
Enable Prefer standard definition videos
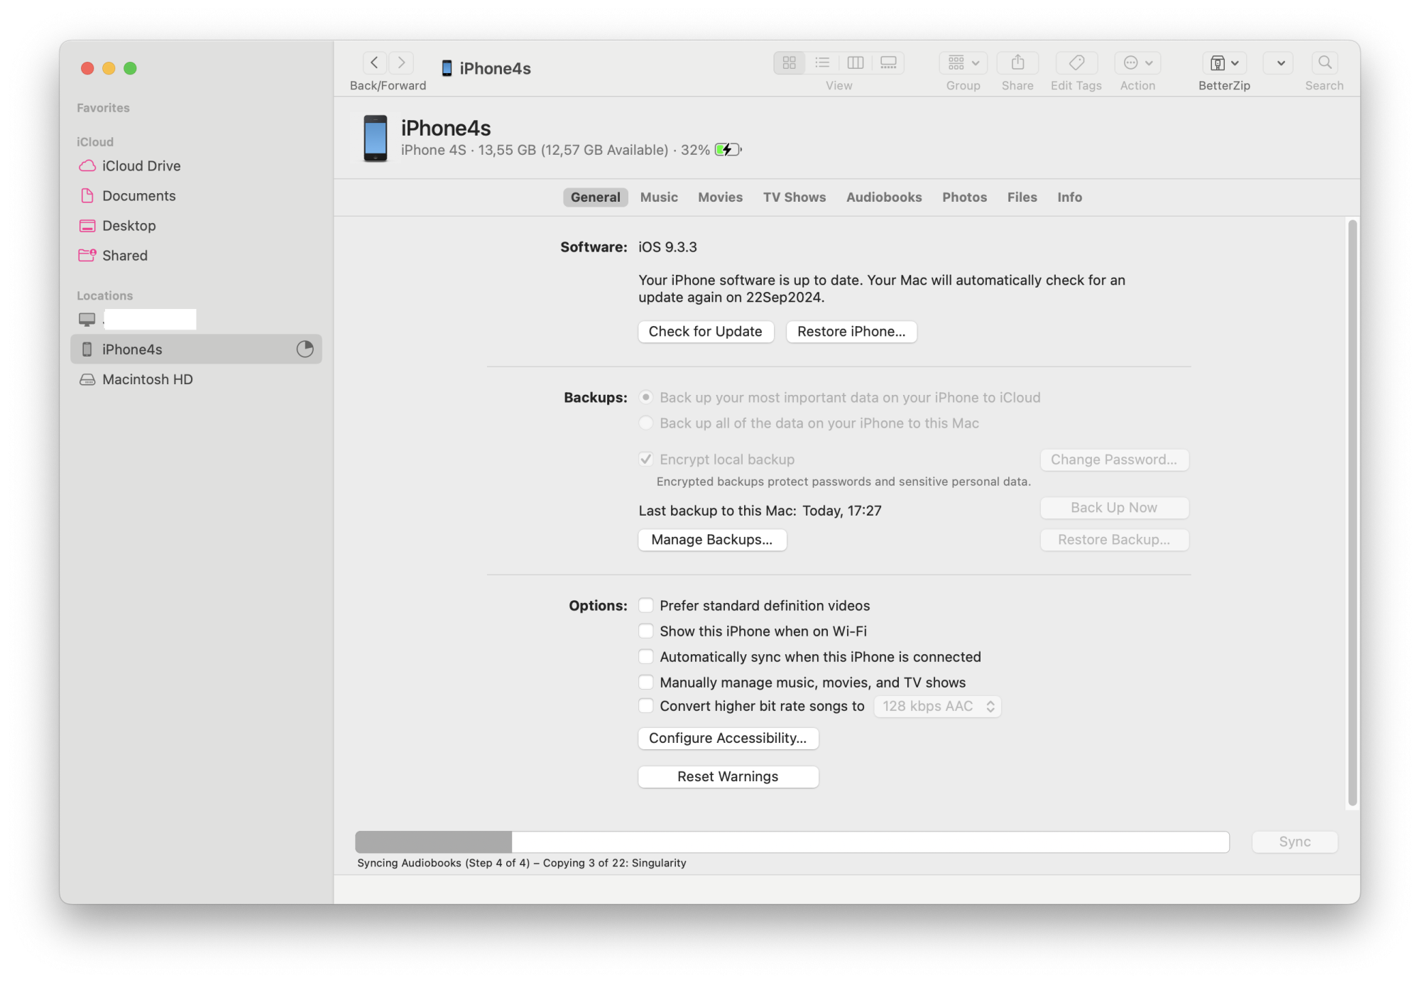[x=646, y=605]
